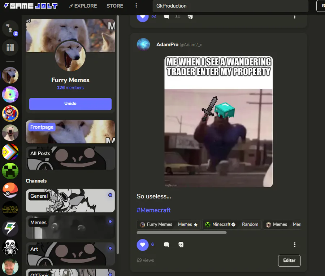Open the Pokeball community icon in the sidebar
Viewport: 325px width, 276px height.
click(x=10, y=190)
